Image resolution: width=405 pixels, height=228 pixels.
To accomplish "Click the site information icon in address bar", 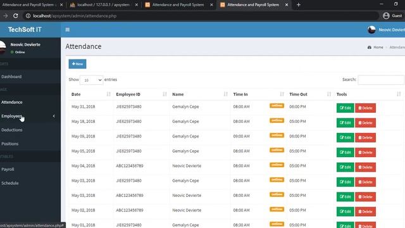I will tap(28, 16).
